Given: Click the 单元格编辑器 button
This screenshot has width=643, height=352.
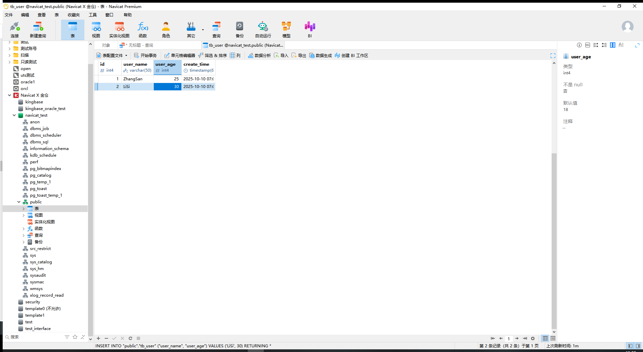Looking at the screenshot, I should [x=180, y=56].
